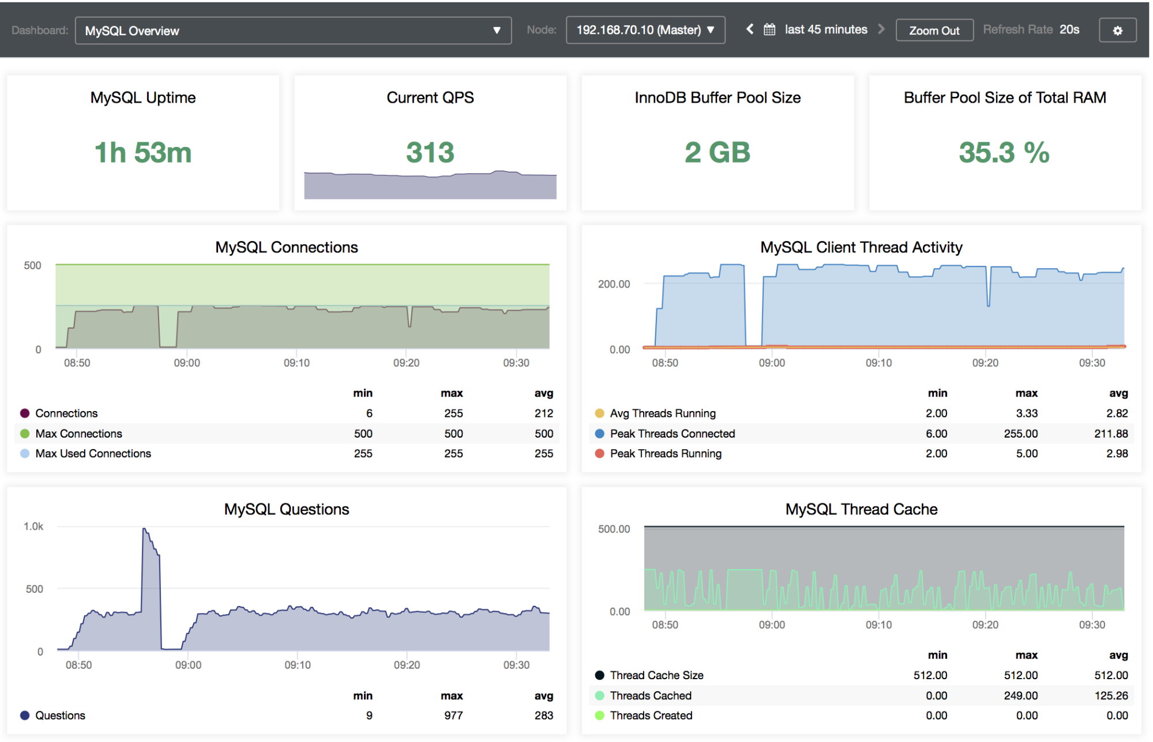Select the Max Connections series label
1153x742 pixels.
click(78, 434)
